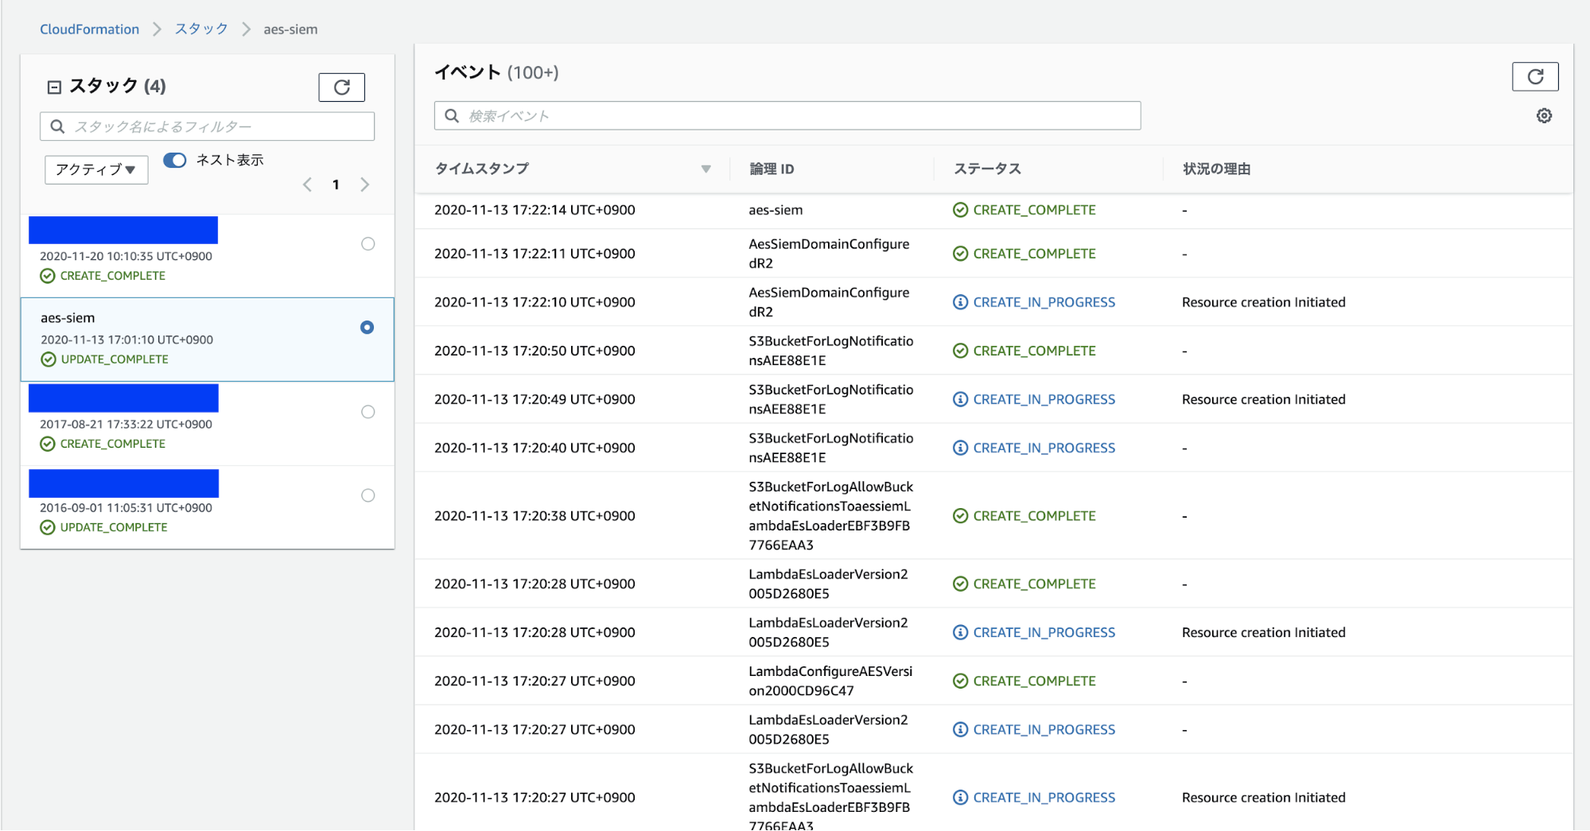Click the 2017-08-21 stack's CREATE_COMPLETE status
Image resolution: width=1590 pixels, height=831 pixels.
pos(113,444)
